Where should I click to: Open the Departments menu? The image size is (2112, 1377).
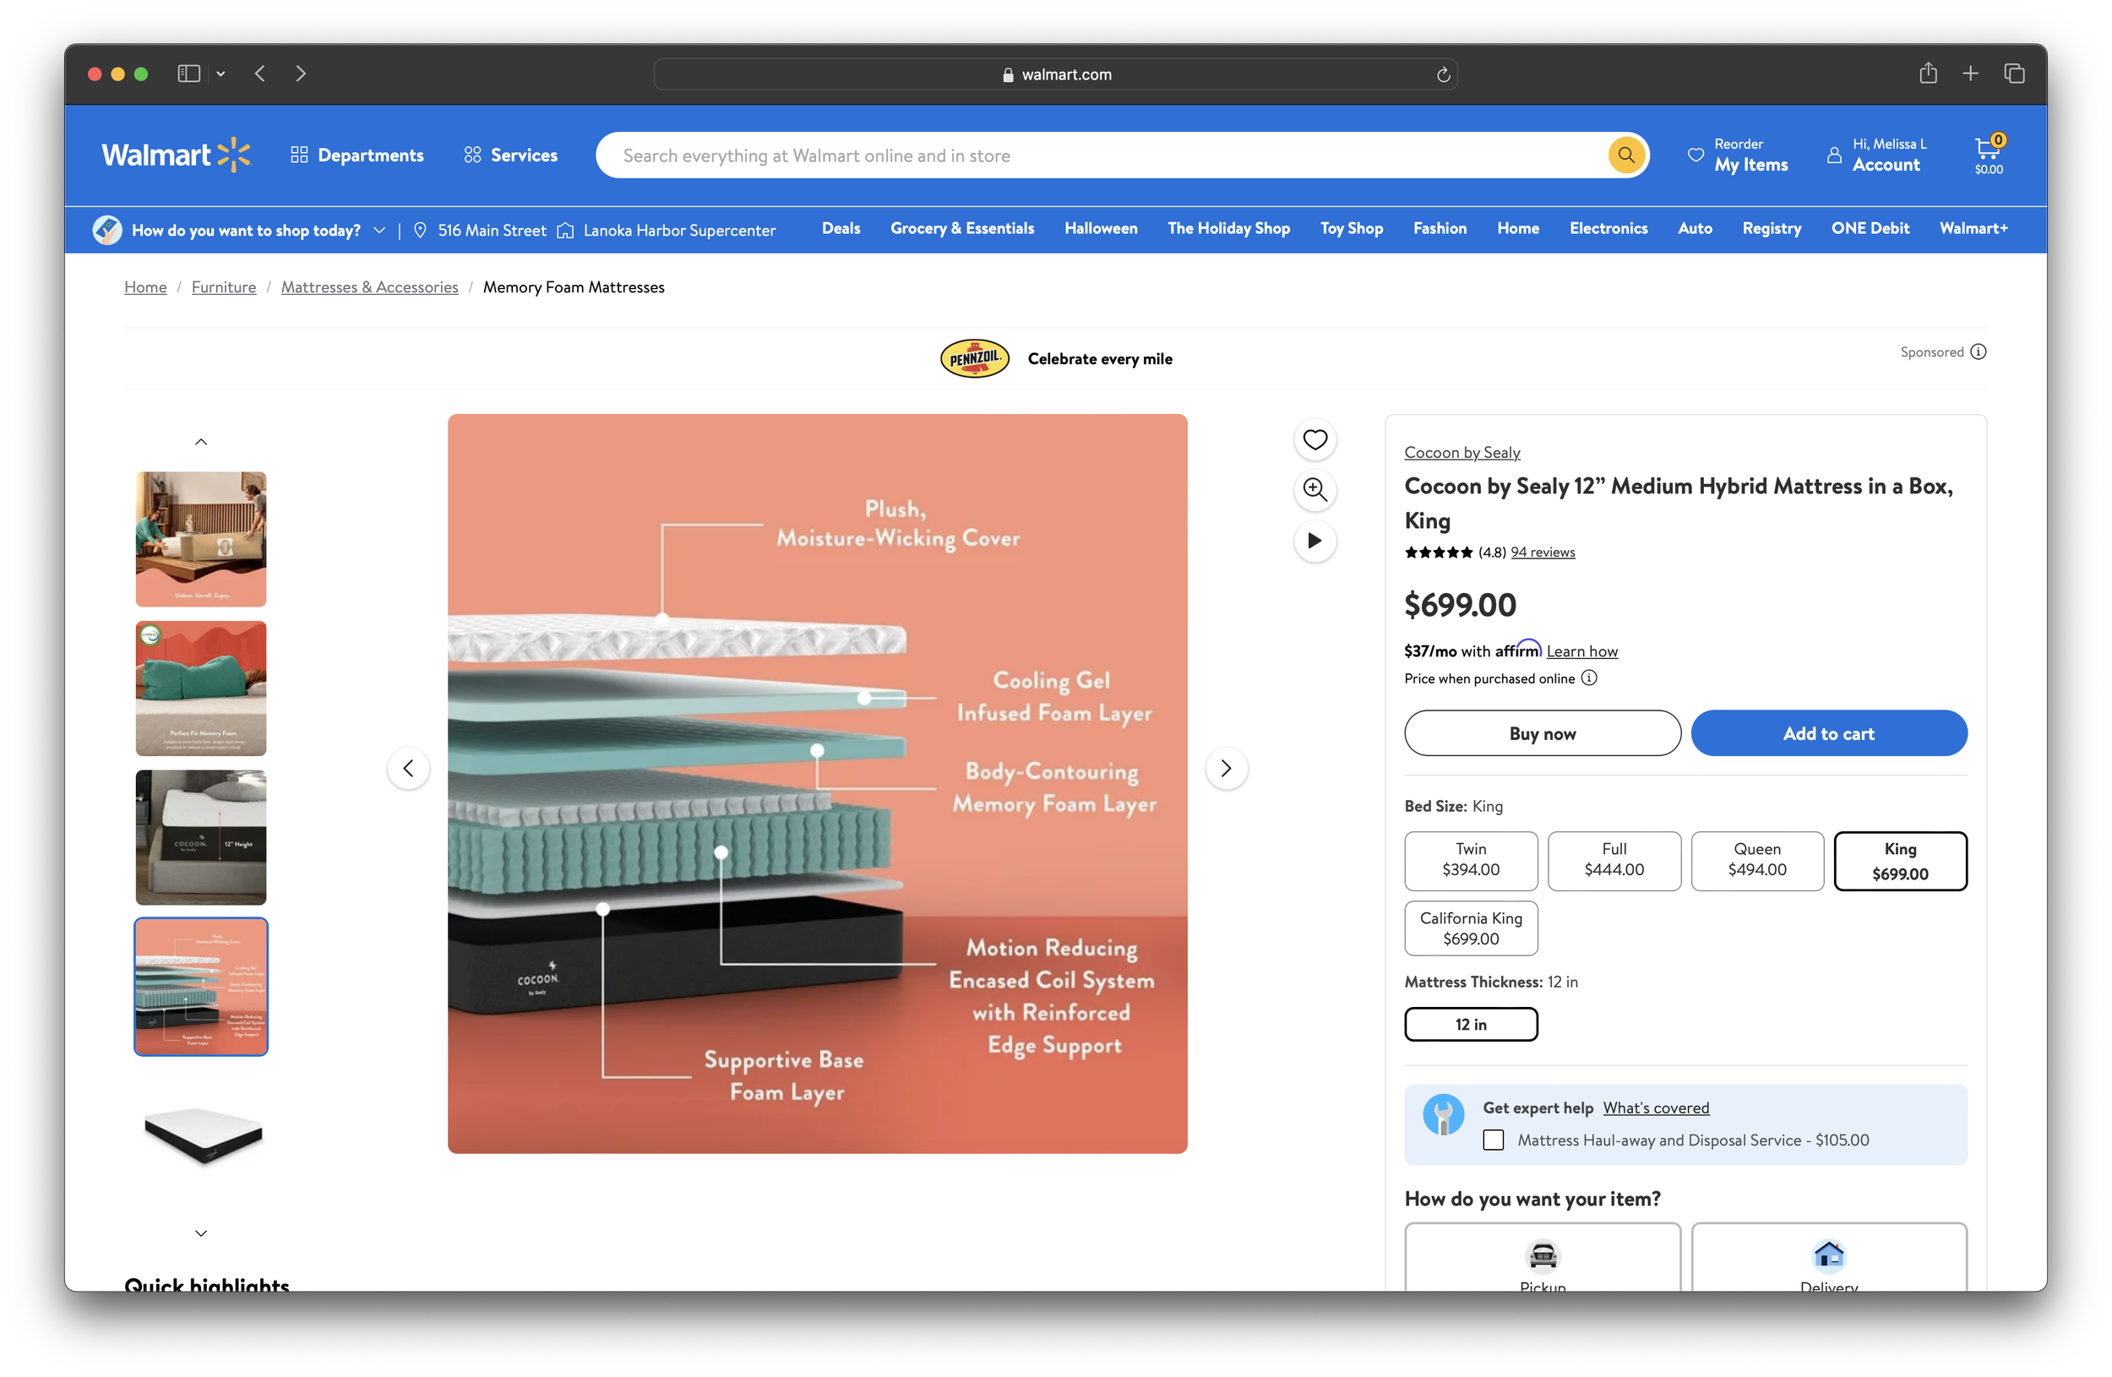point(357,155)
